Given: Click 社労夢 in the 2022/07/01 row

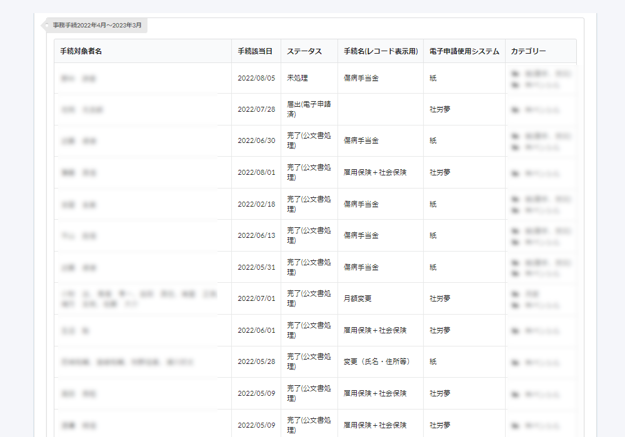Looking at the screenshot, I should pos(440,298).
